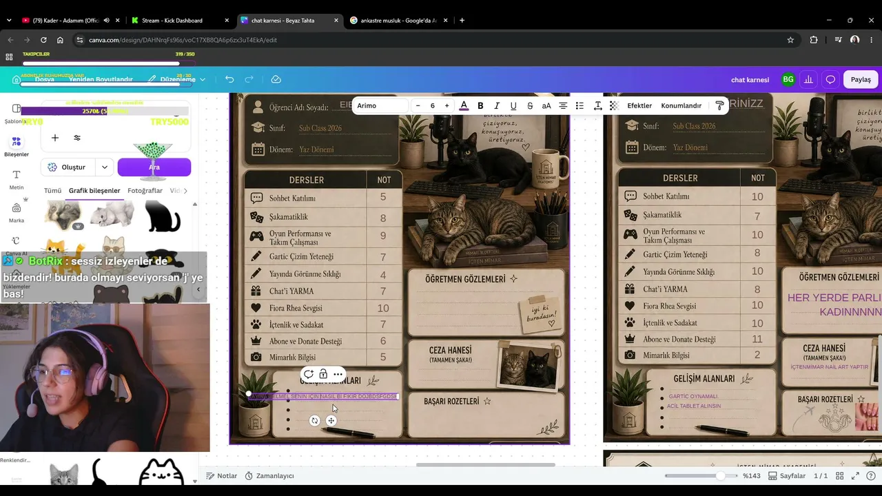The width and height of the screenshot is (882, 496).
Task: Switch to the Grafik bileşenler tab
Action: pyautogui.click(x=94, y=190)
